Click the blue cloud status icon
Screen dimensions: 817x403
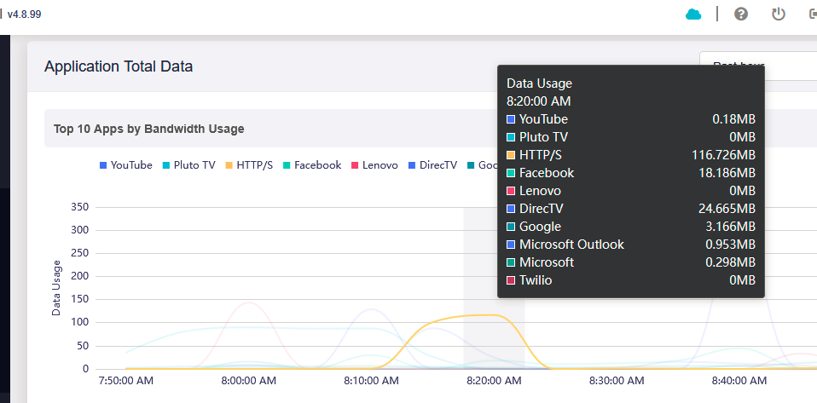tap(693, 14)
